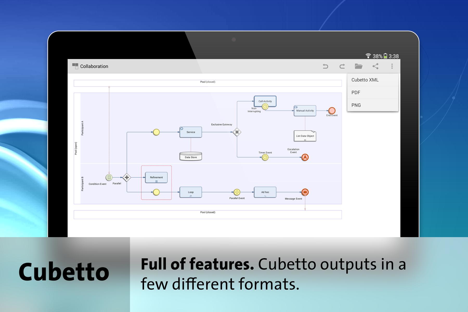
Task: Tap the Cubetto app icon beside Collaboration
Action: (x=75, y=66)
